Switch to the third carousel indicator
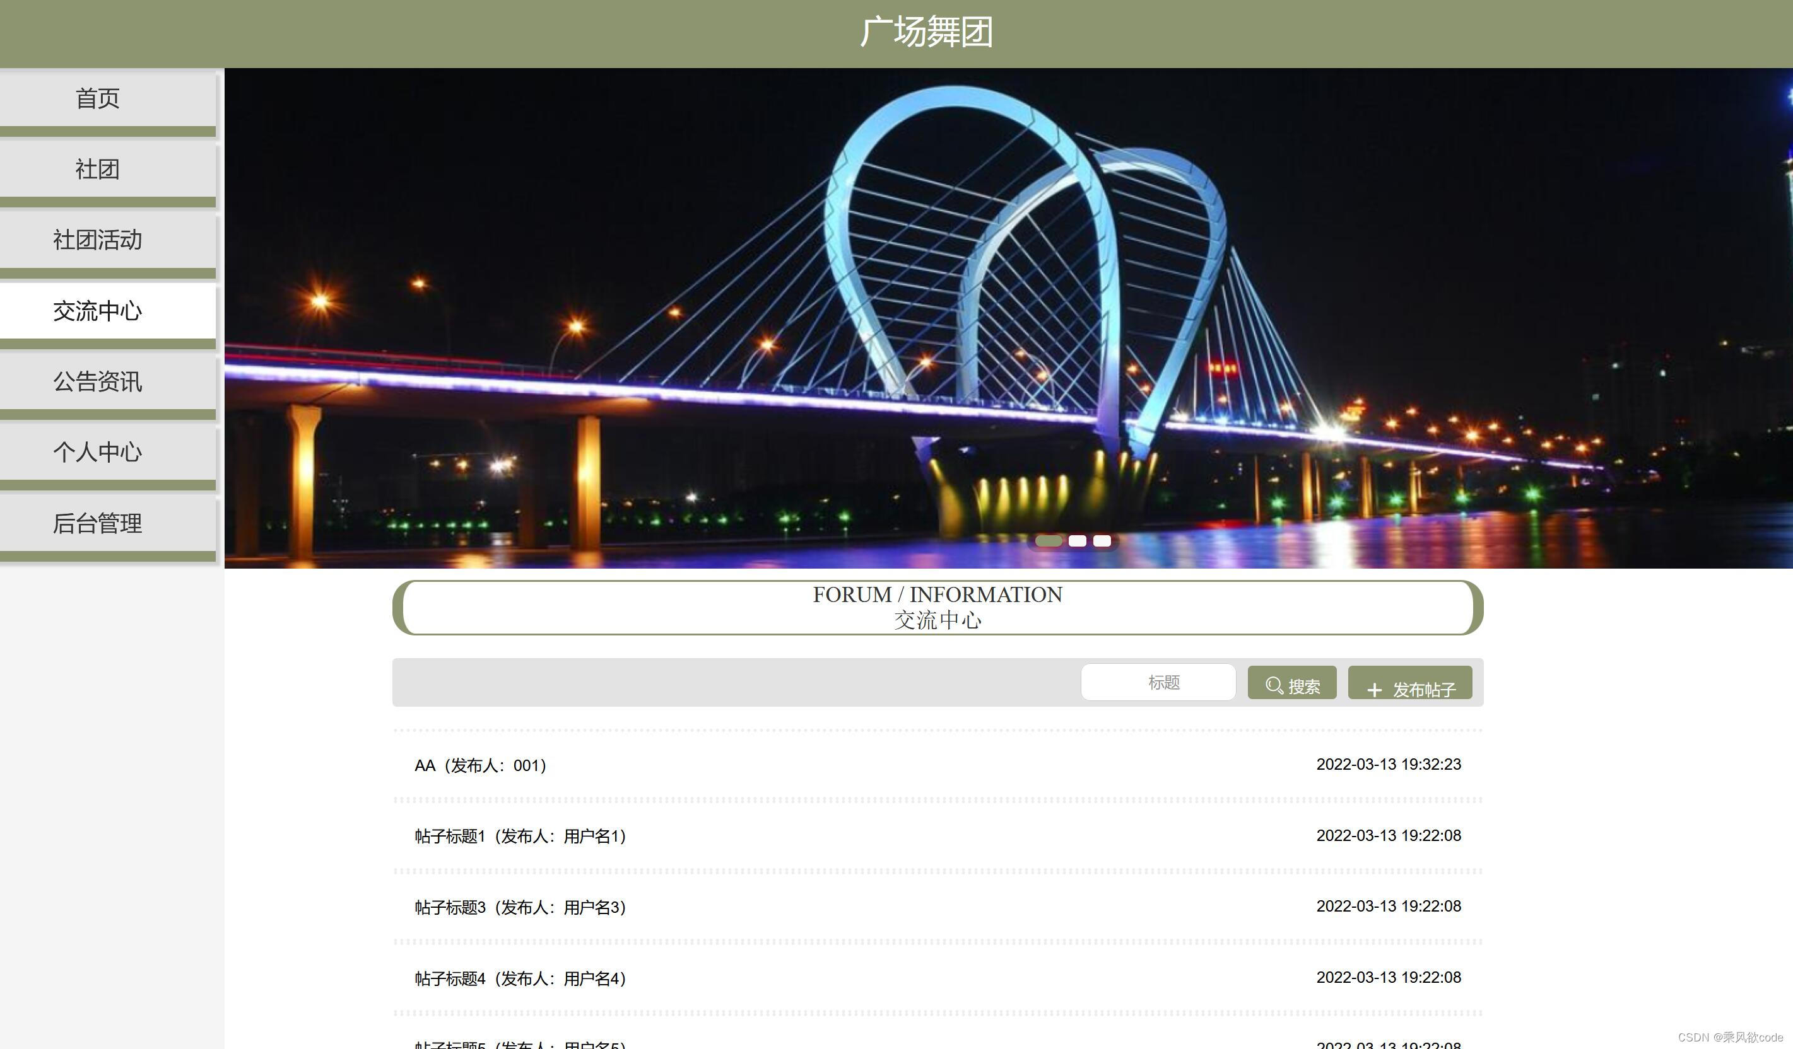The width and height of the screenshot is (1793, 1049). [x=1102, y=542]
